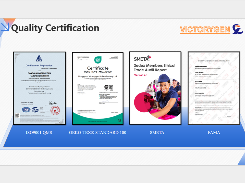
Task: Click "Sedex Members Ethical Trade Audit Report"
Action: 155,68
